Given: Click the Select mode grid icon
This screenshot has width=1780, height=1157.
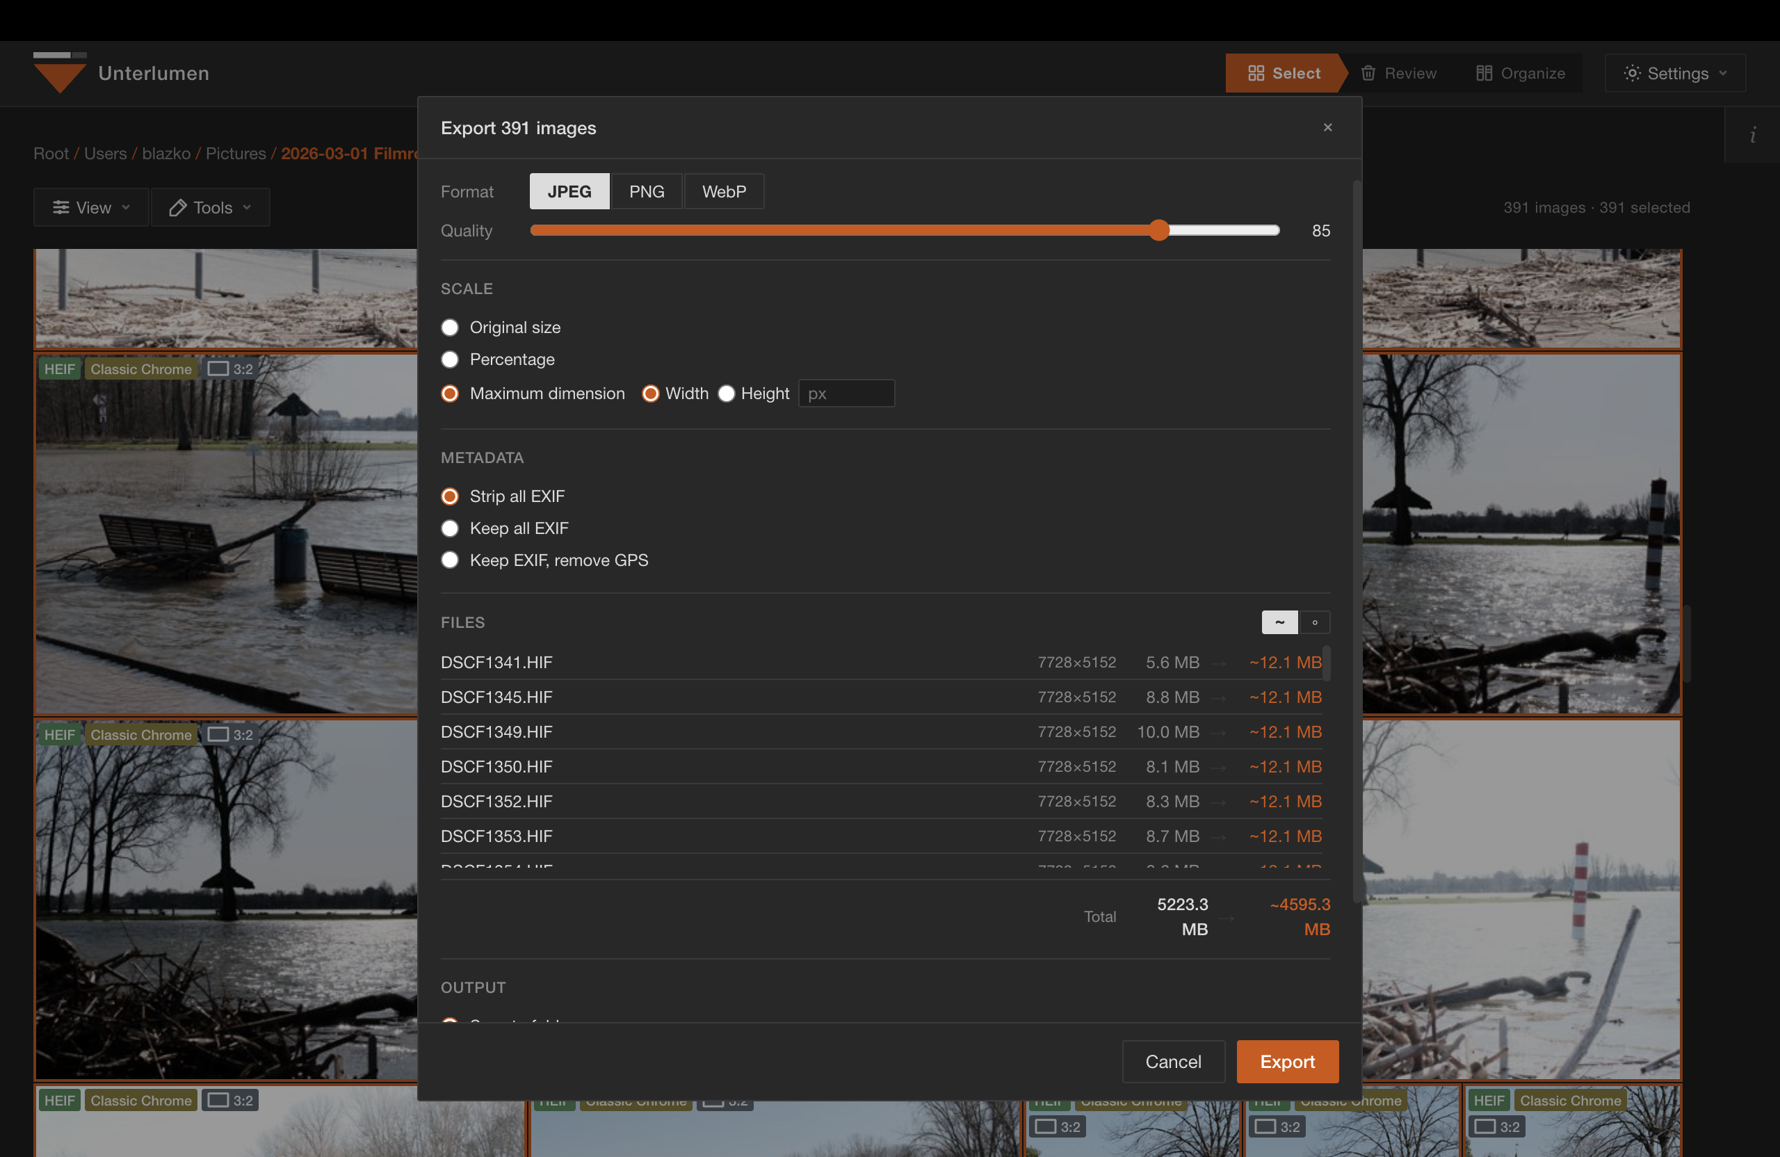Looking at the screenshot, I should click(x=1256, y=73).
